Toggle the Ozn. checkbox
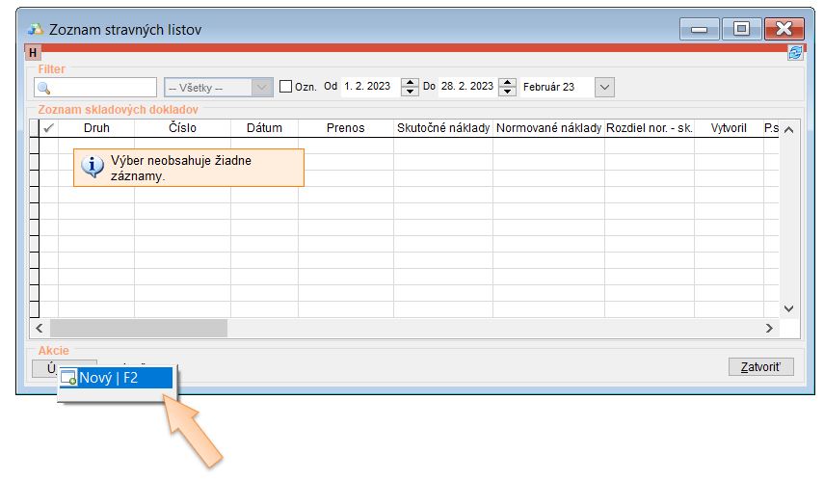 click(285, 87)
